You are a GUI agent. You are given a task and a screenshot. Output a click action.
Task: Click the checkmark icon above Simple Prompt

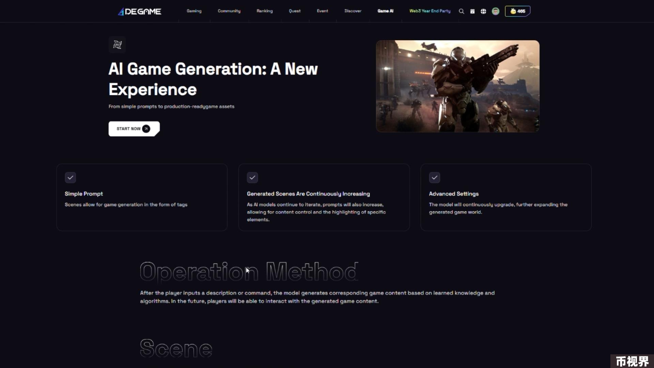point(71,178)
